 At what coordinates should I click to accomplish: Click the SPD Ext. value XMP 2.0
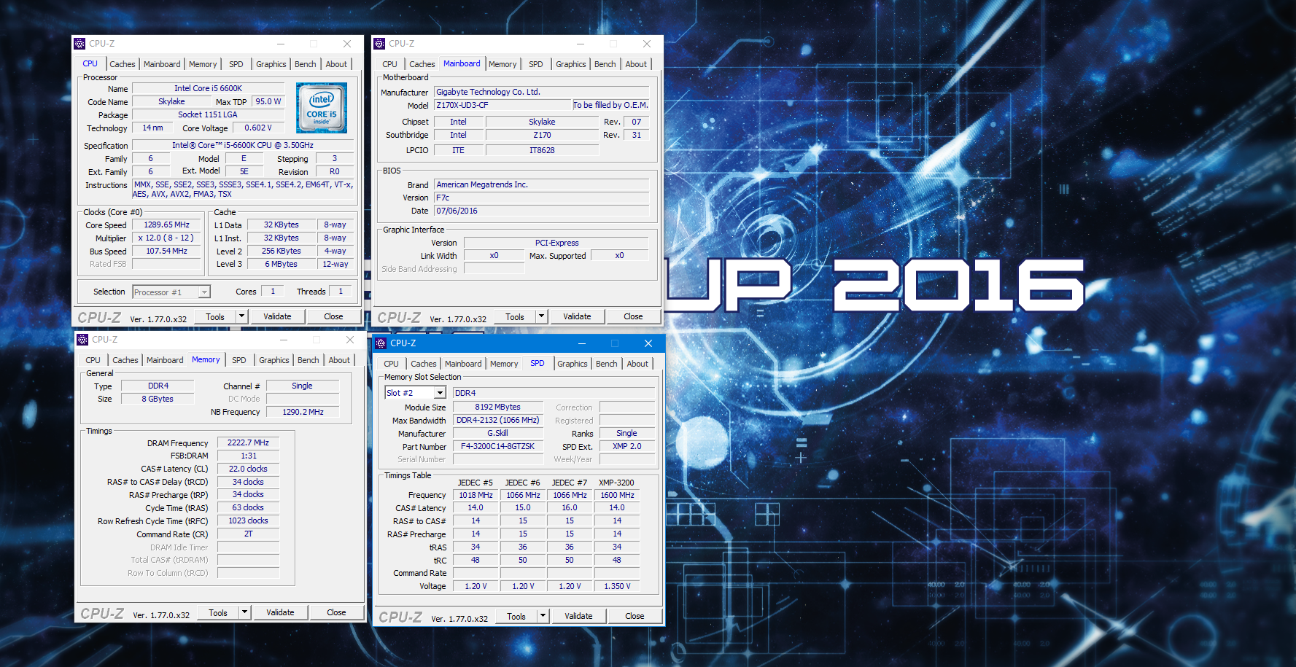point(626,447)
